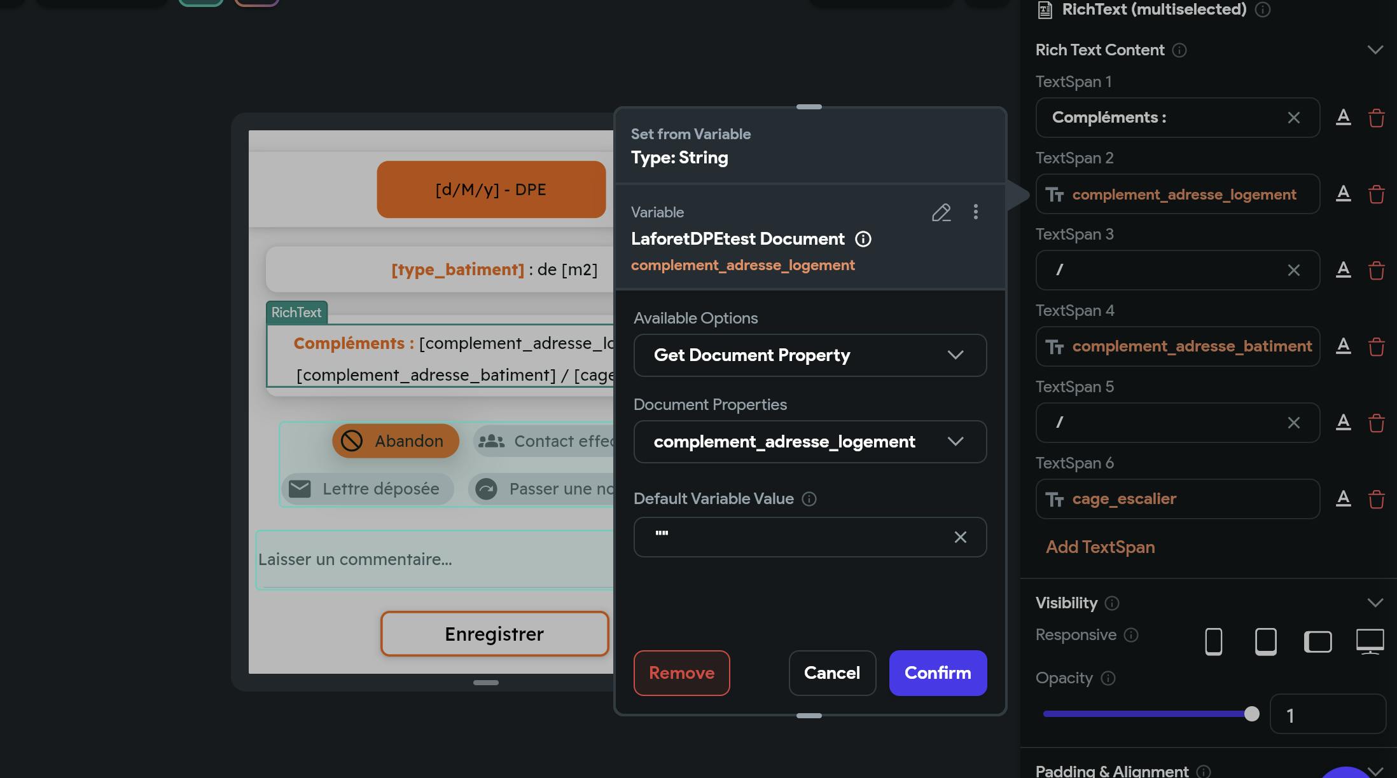Clear the Compléments text field with the X
The height and width of the screenshot is (778, 1397).
[1293, 118]
